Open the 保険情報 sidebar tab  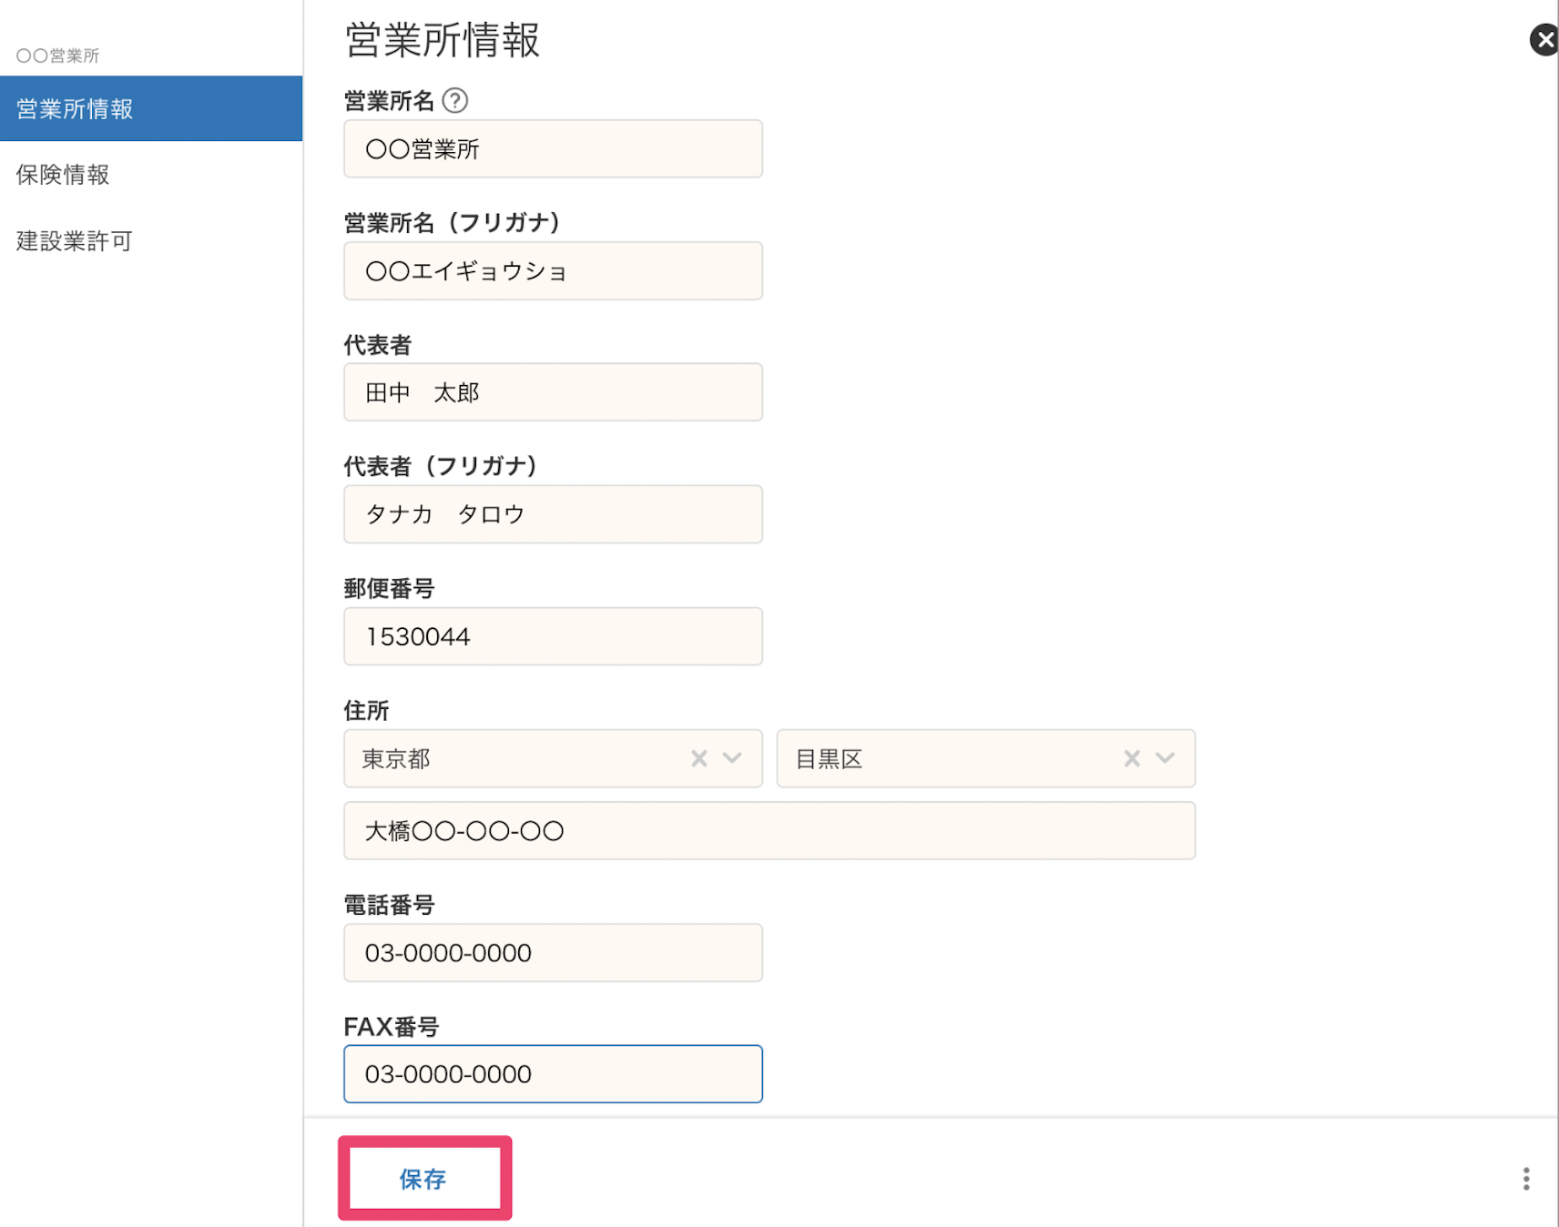[62, 175]
